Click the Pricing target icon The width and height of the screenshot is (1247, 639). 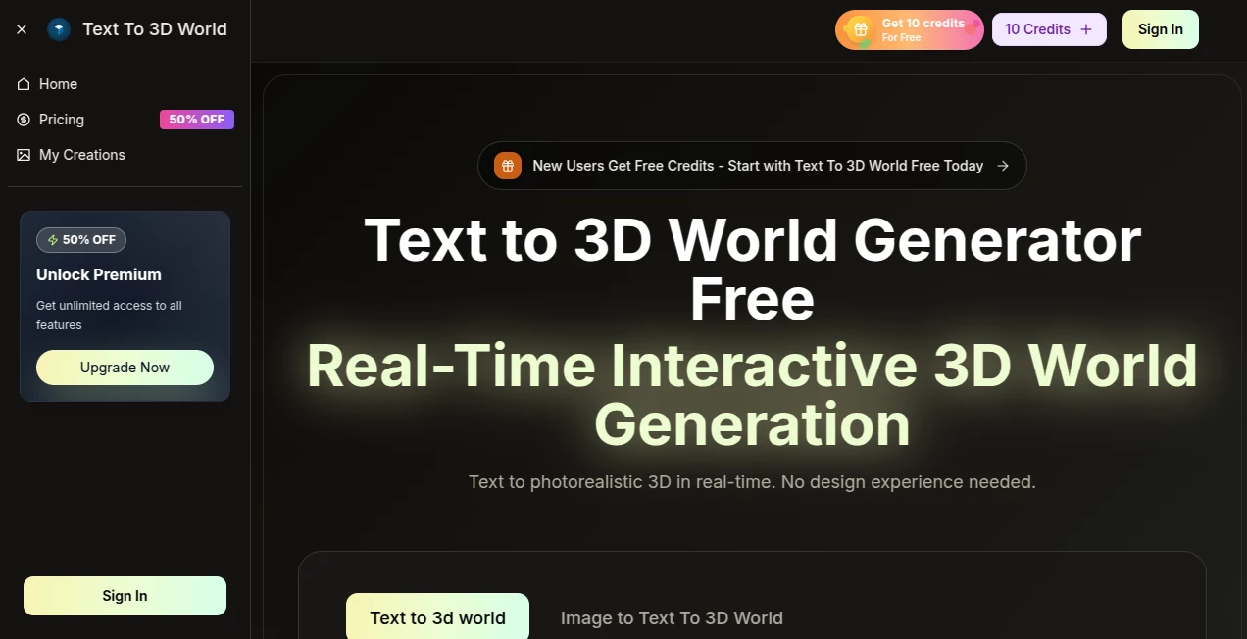(x=24, y=119)
